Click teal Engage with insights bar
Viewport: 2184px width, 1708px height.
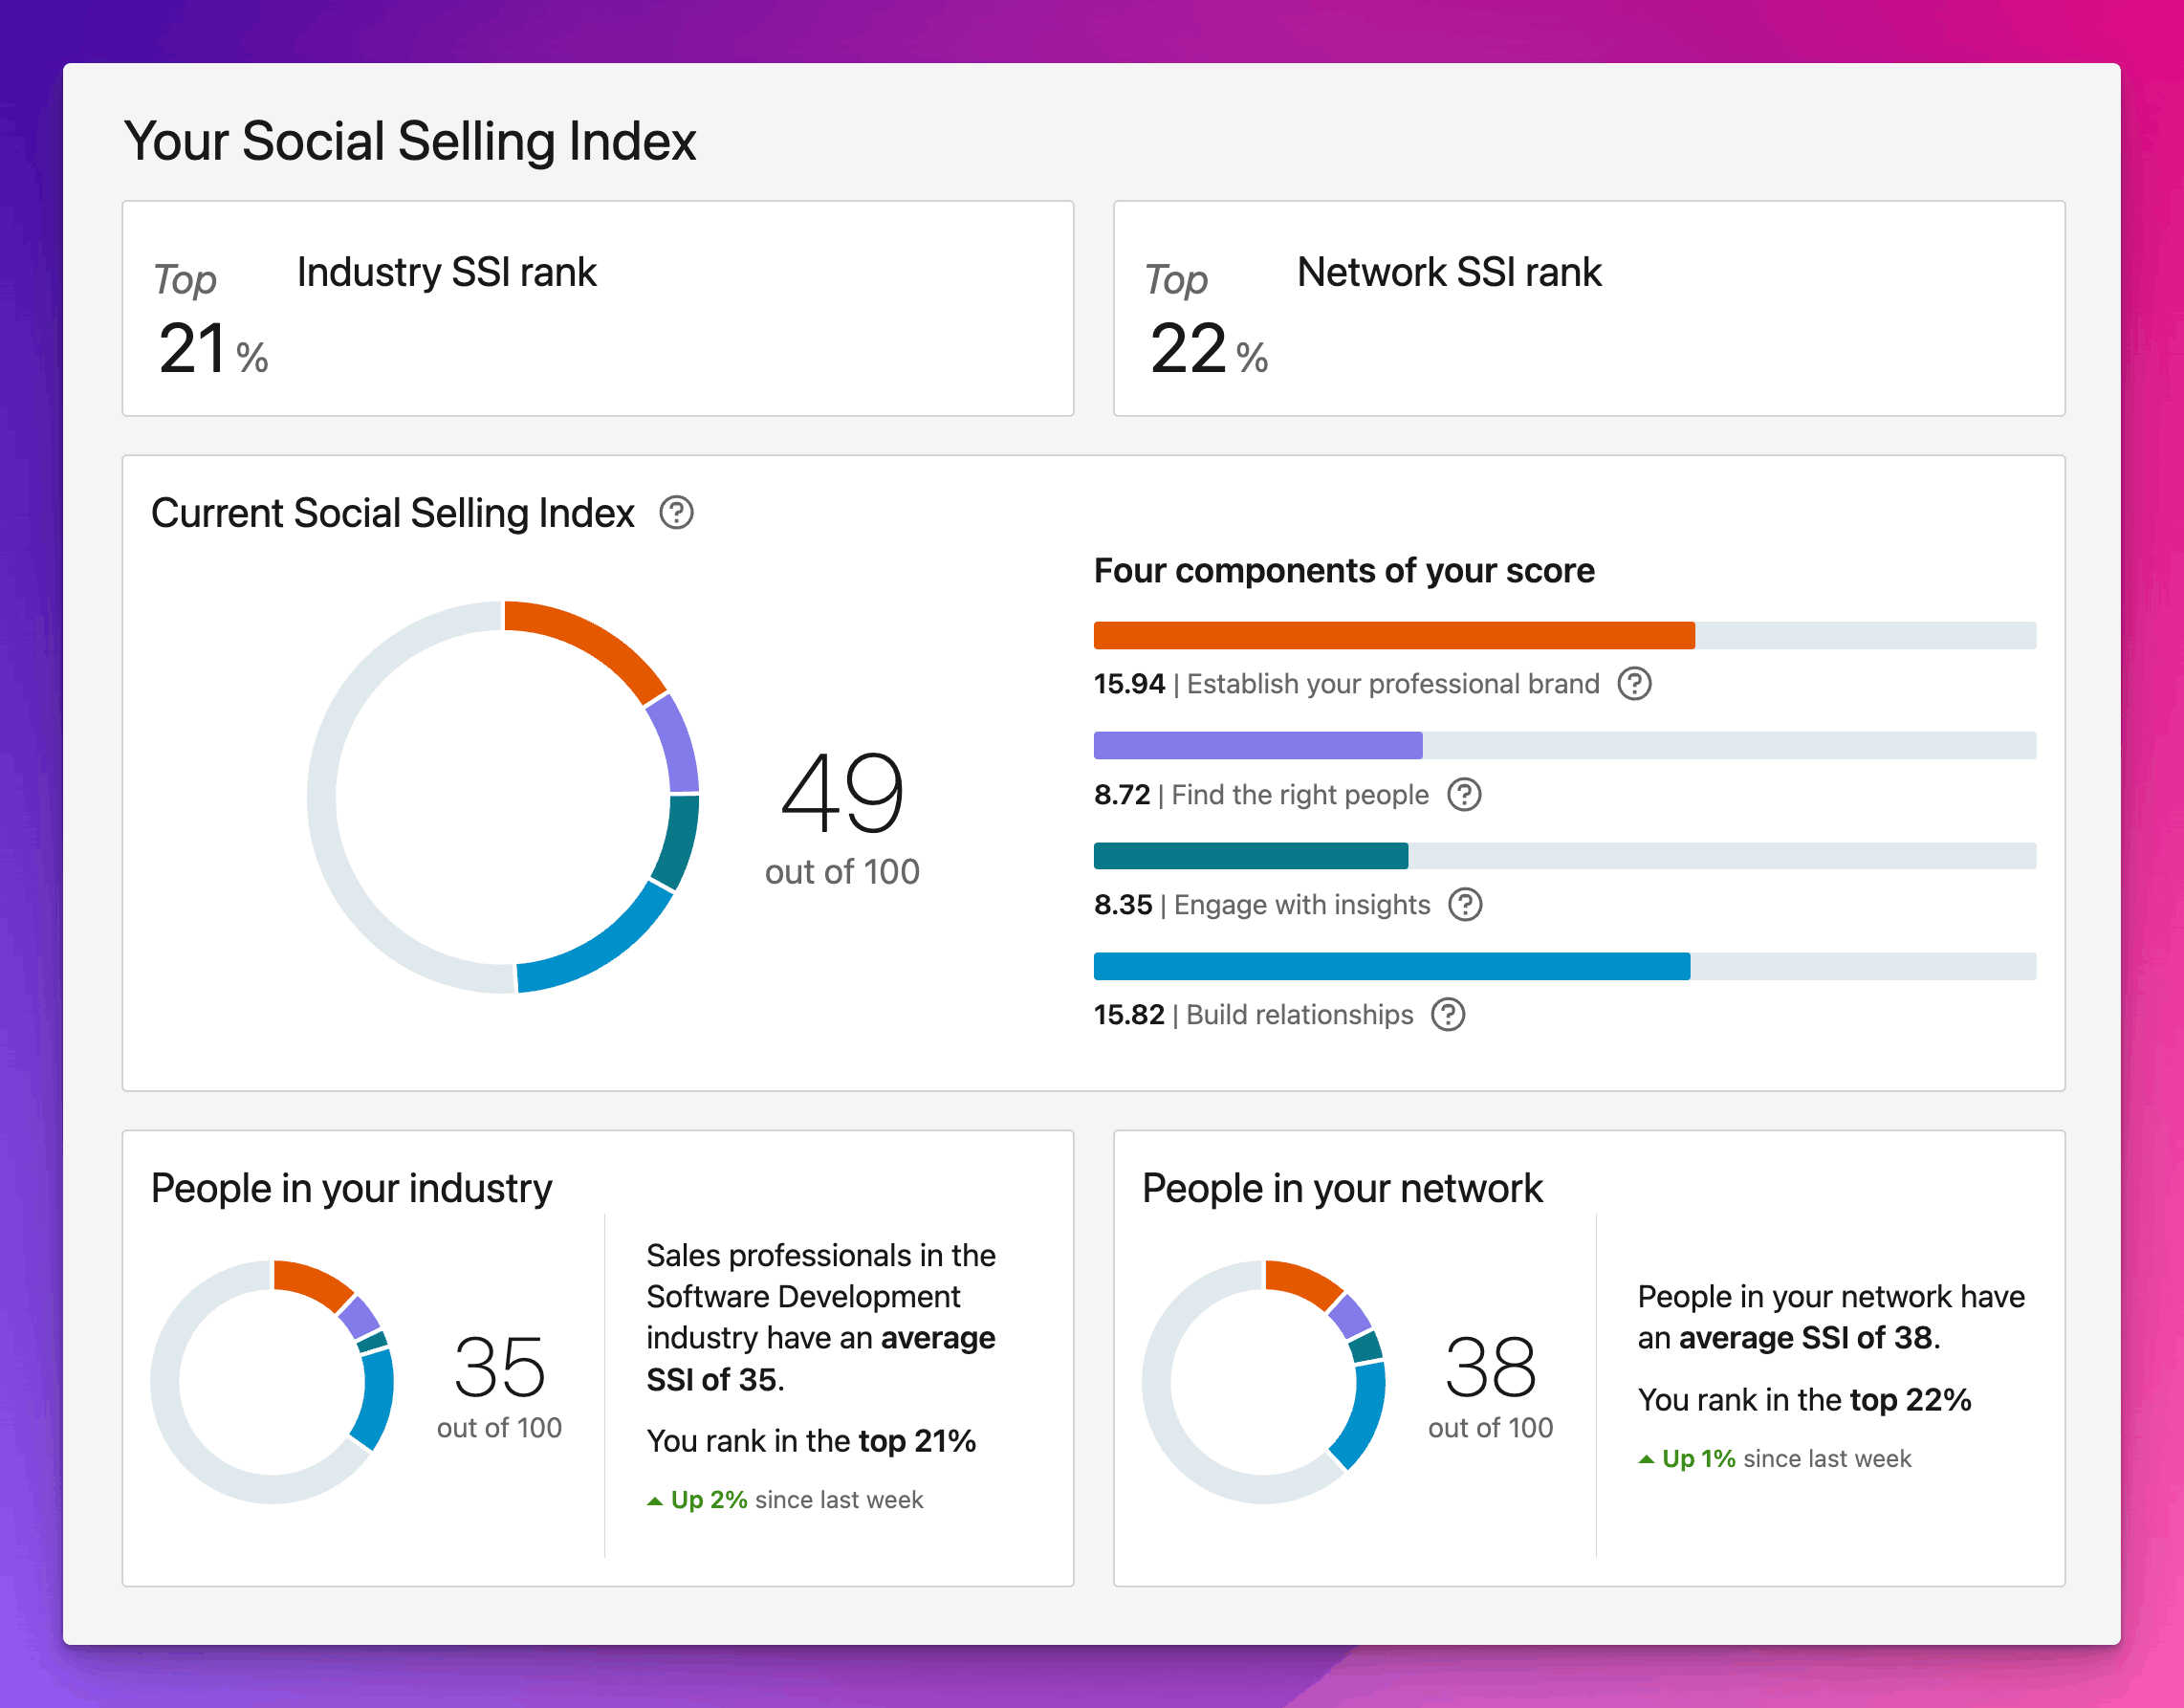click(1251, 856)
